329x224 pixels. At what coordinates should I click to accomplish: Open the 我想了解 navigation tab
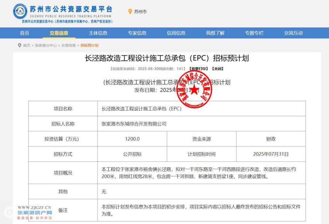click(215, 33)
